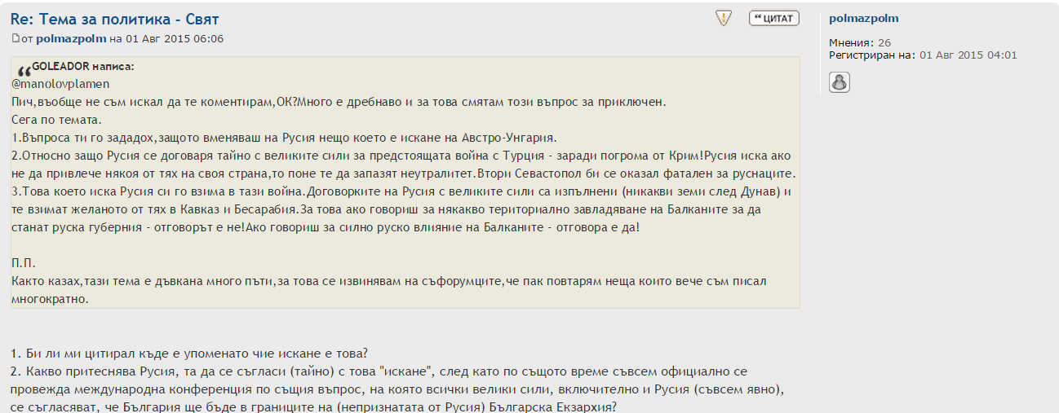Click the 'П.П.' line in quote
Screen dimensions: 1059x413
22,263
